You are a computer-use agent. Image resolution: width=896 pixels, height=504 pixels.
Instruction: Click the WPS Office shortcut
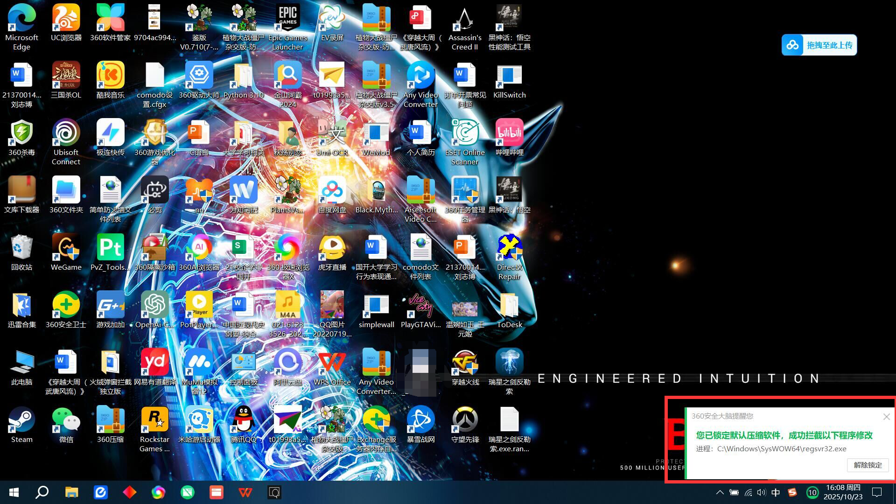click(332, 368)
